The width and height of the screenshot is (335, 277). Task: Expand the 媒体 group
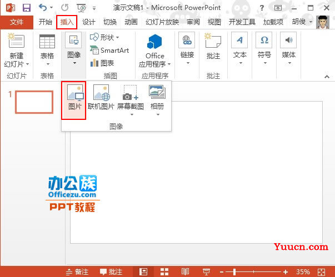[289, 49]
